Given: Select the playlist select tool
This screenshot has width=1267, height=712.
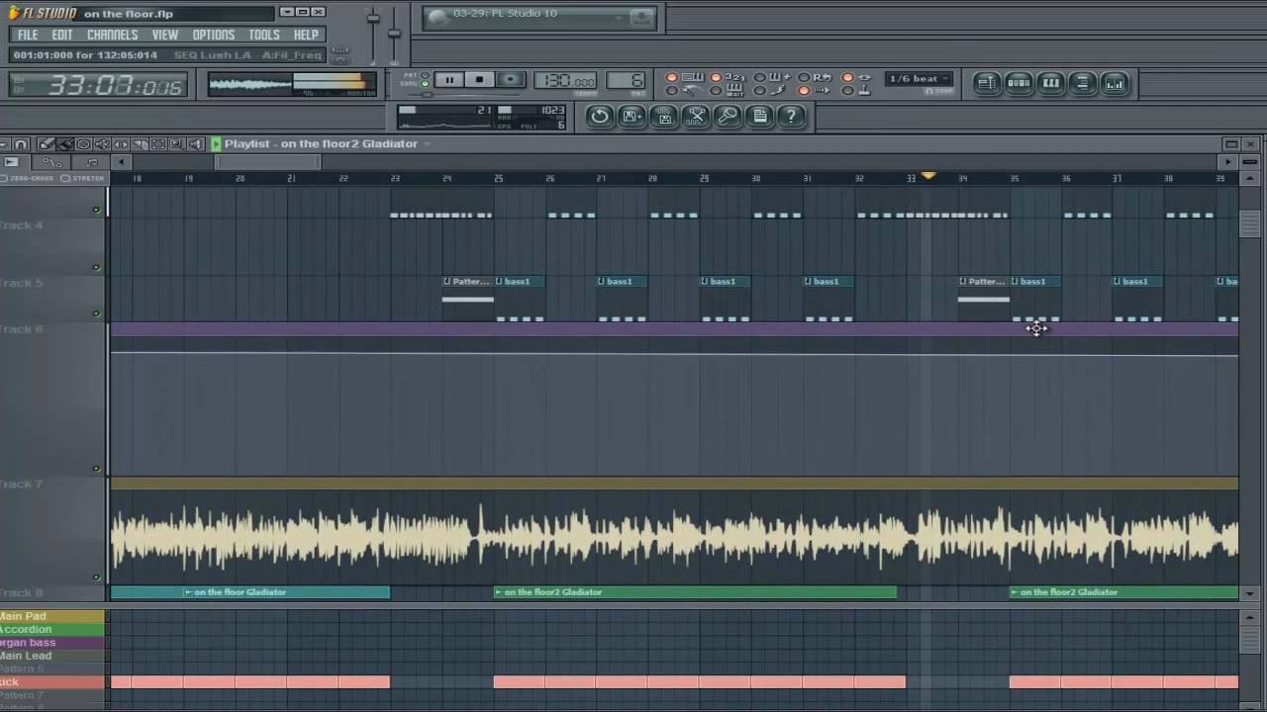Looking at the screenshot, I should (x=158, y=144).
